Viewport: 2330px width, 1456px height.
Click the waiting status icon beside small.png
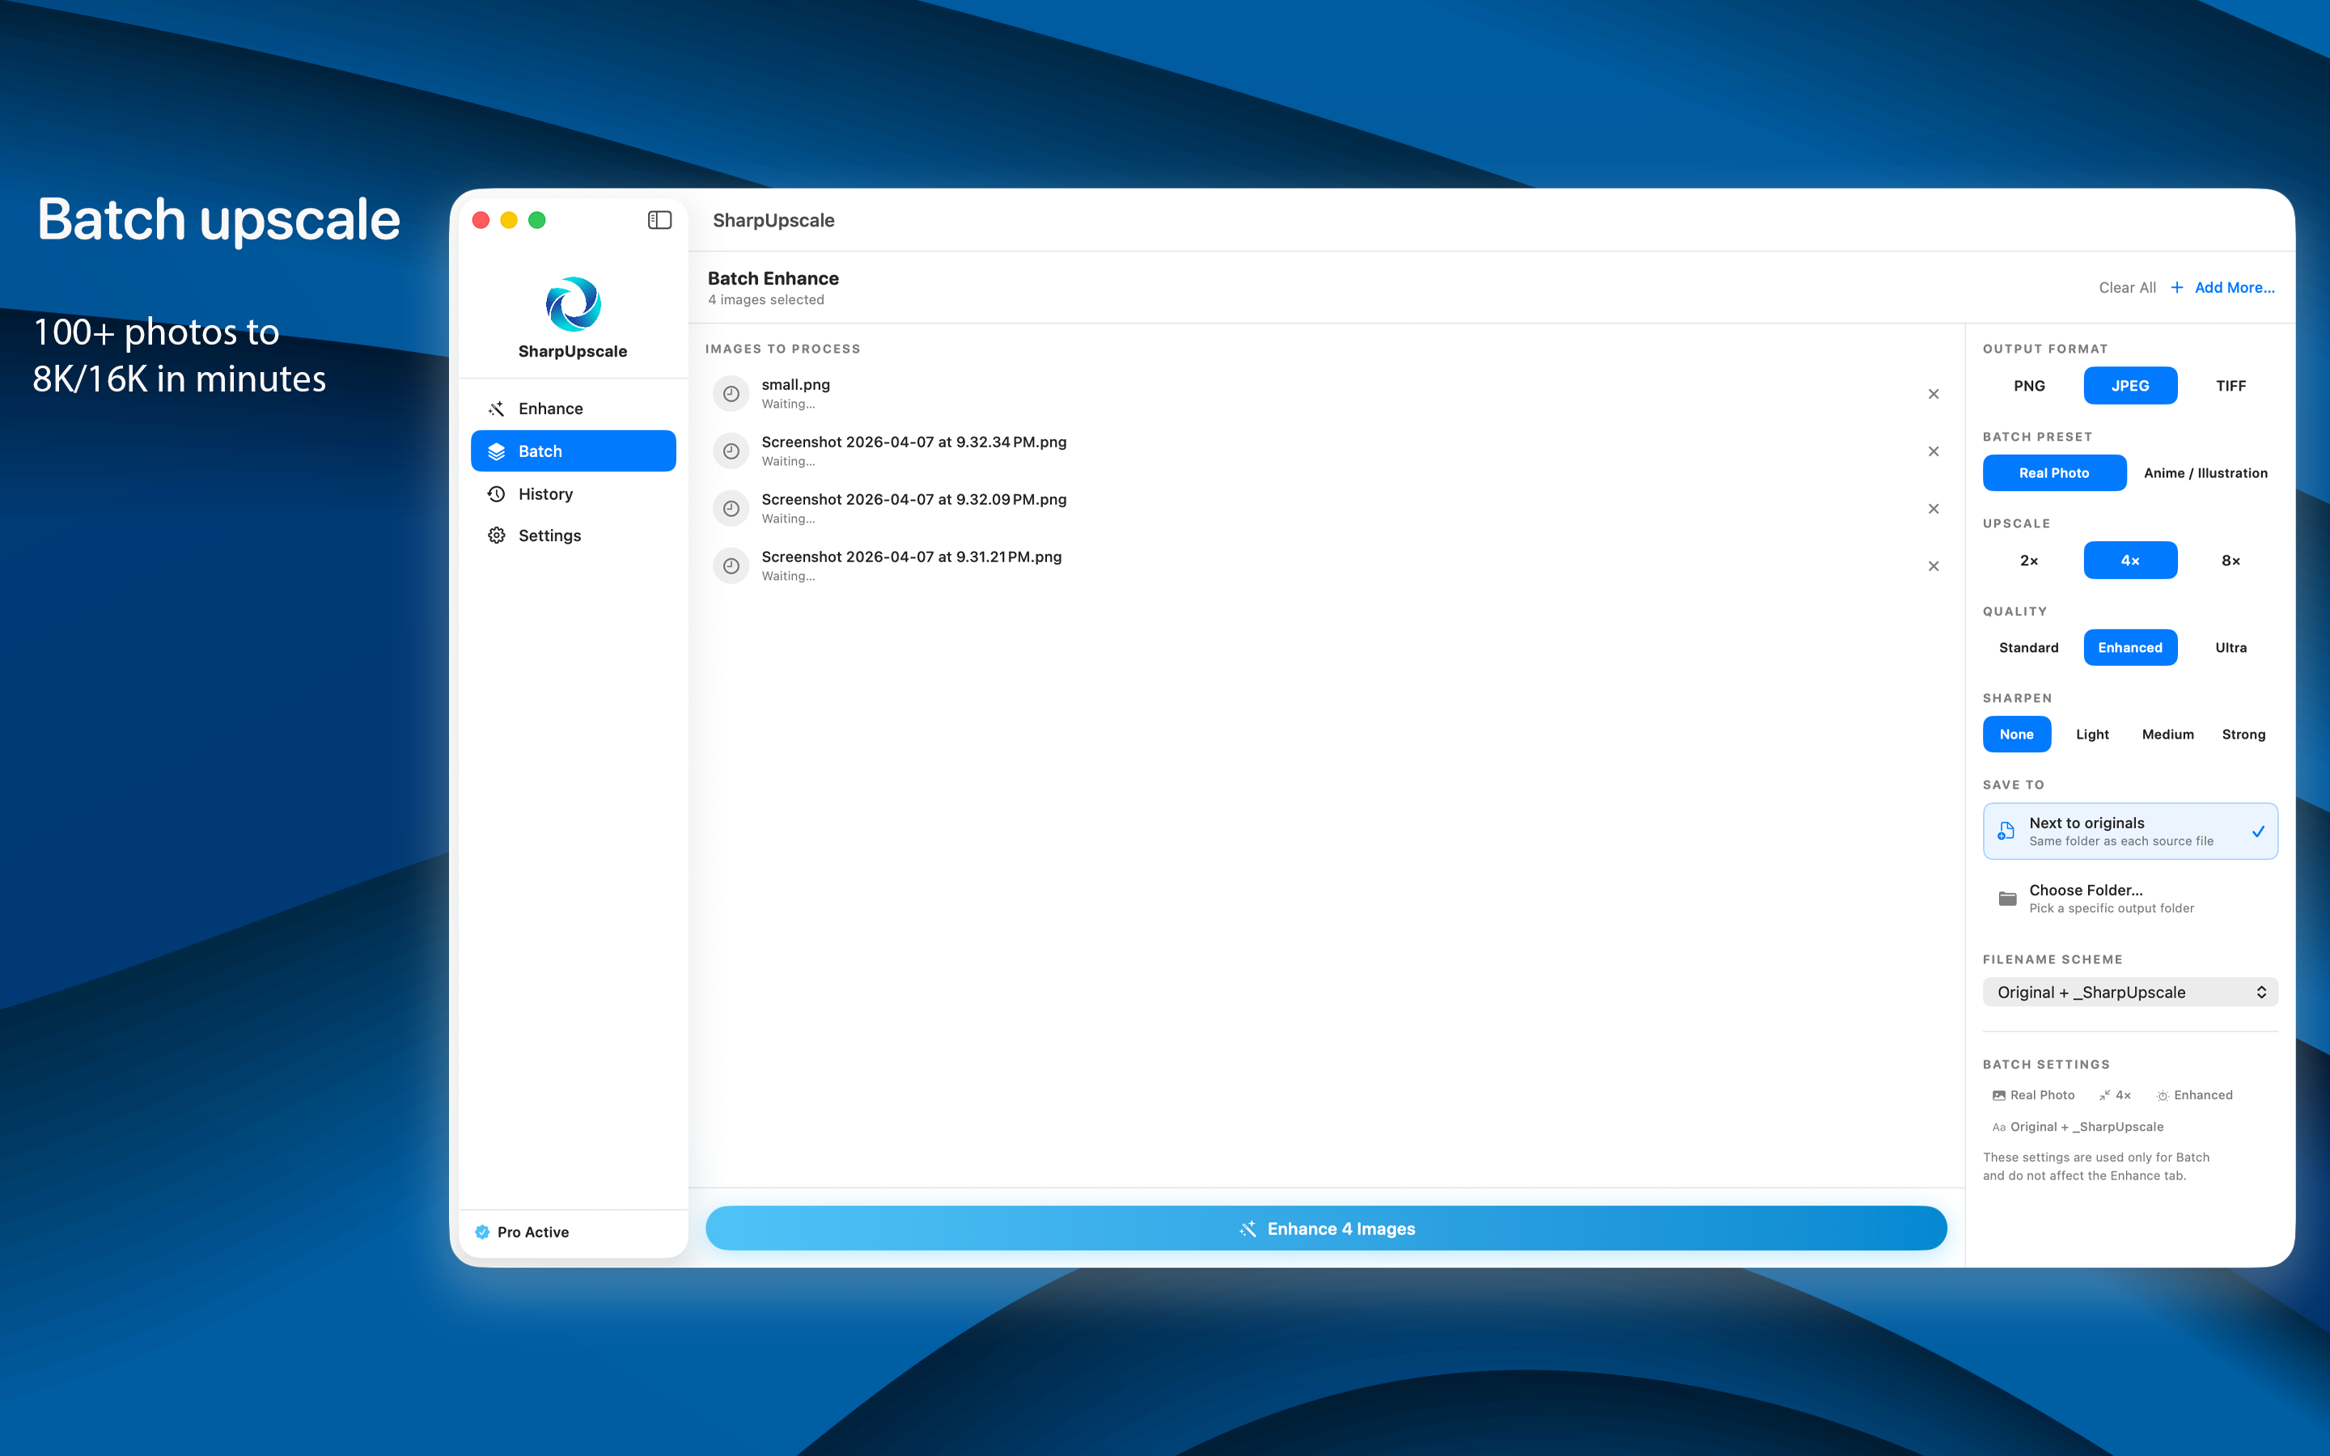point(731,393)
